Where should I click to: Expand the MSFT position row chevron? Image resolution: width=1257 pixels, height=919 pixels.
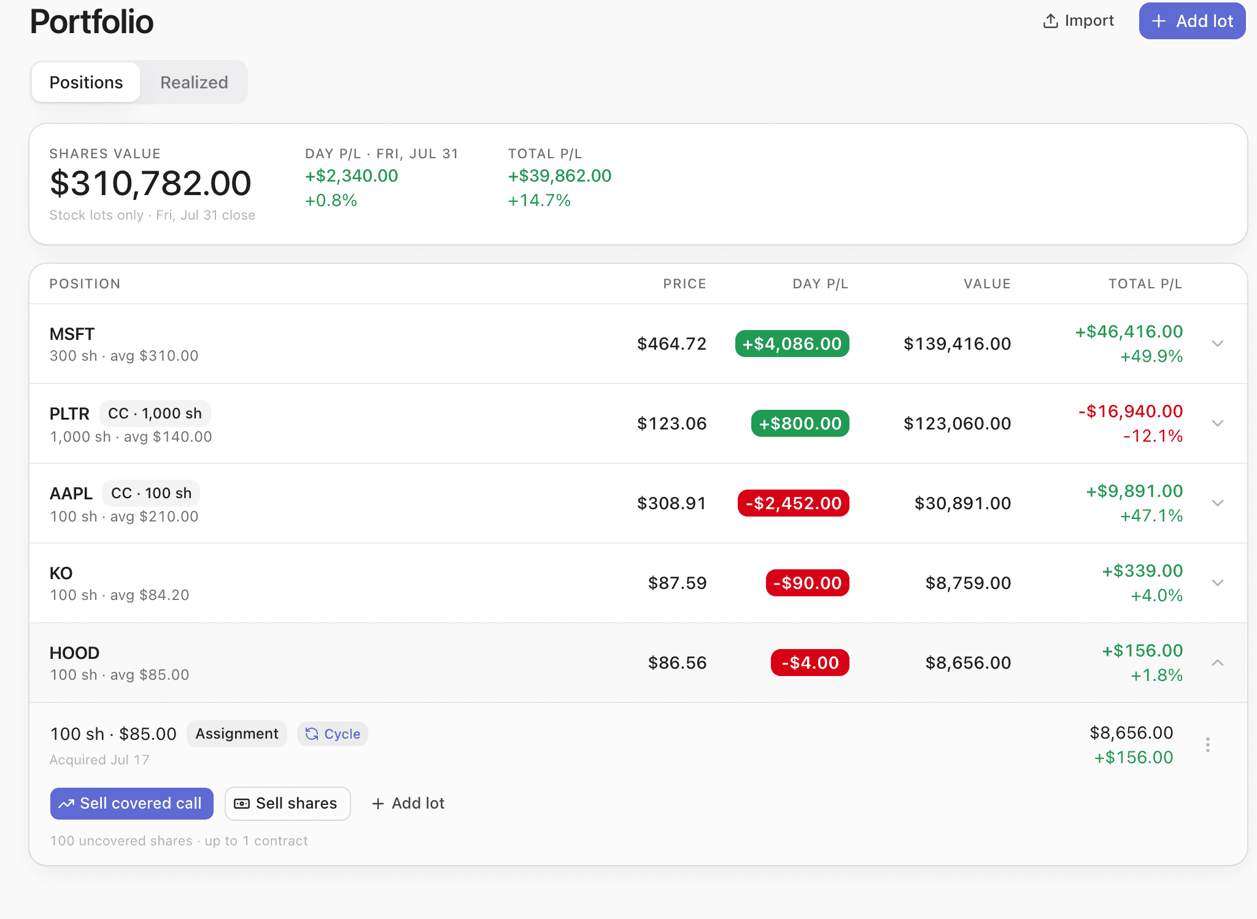pos(1218,344)
